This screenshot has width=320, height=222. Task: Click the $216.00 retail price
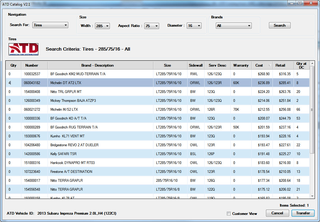click(x=285, y=163)
